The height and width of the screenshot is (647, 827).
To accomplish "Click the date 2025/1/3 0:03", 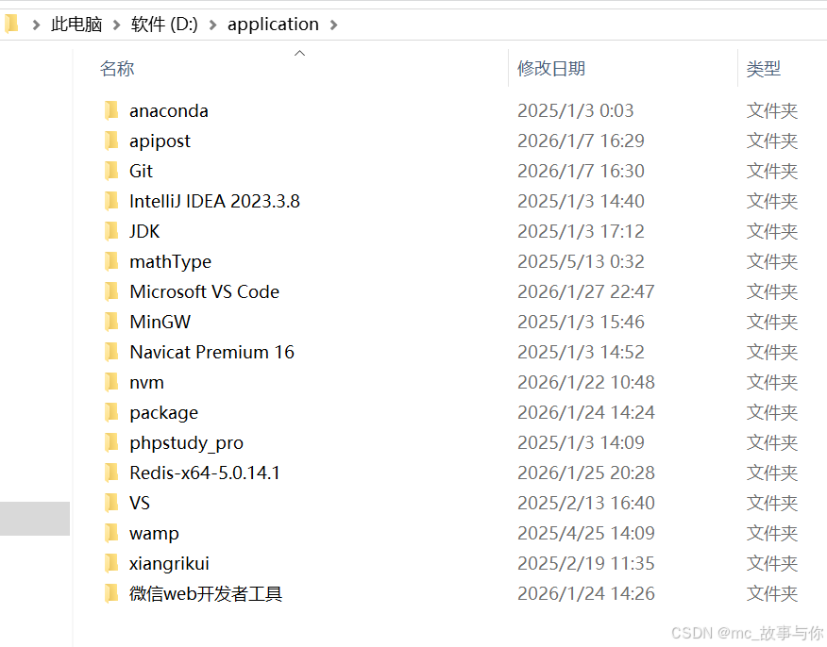I will (x=576, y=110).
